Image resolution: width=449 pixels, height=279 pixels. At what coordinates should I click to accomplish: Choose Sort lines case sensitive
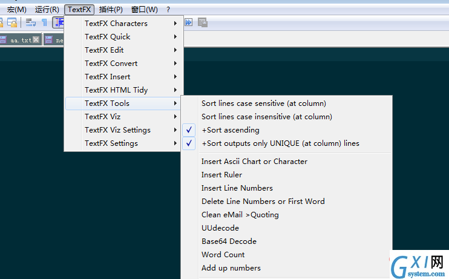287,103
